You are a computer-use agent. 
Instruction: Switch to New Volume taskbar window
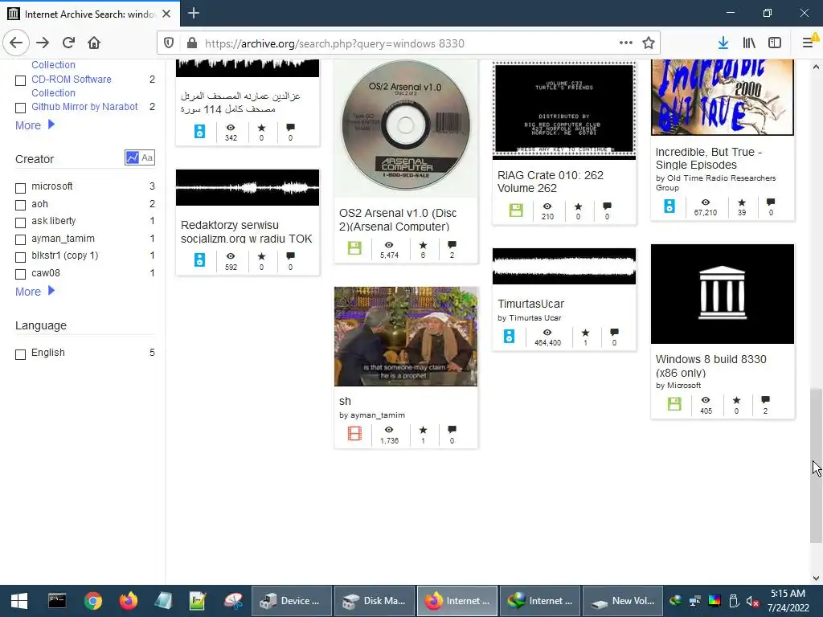(623, 601)
